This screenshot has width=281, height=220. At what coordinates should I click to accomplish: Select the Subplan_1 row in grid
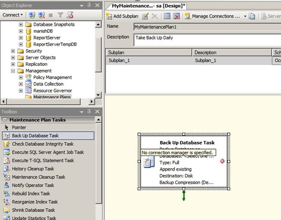pos(193,61)
